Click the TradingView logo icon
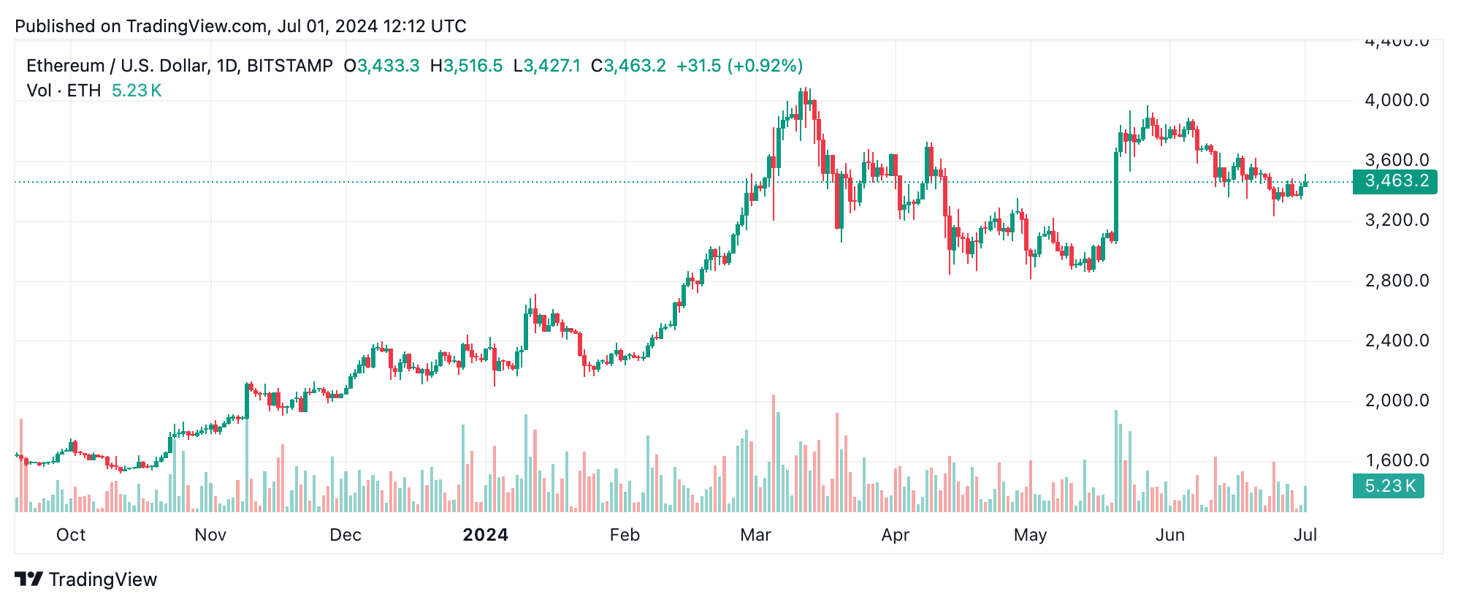1458x605 pixels. (28, 579)
